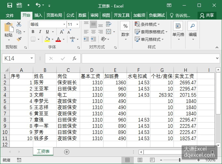The image size is (222, 164).
Task: Switch to the 插入 Insert tab
Action: tap(38, 15)
